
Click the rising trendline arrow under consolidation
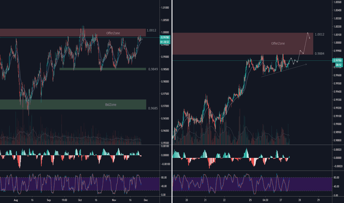(284, 69)
